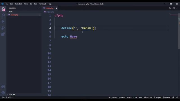The height and width of the screenshot is (101, 180).
Task: Click the define function on line 4
Action: tap(66, 28)
